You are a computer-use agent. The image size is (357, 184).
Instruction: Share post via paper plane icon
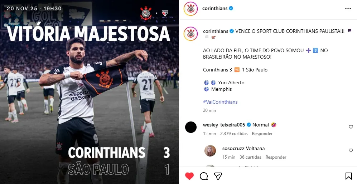click(218, 176)
